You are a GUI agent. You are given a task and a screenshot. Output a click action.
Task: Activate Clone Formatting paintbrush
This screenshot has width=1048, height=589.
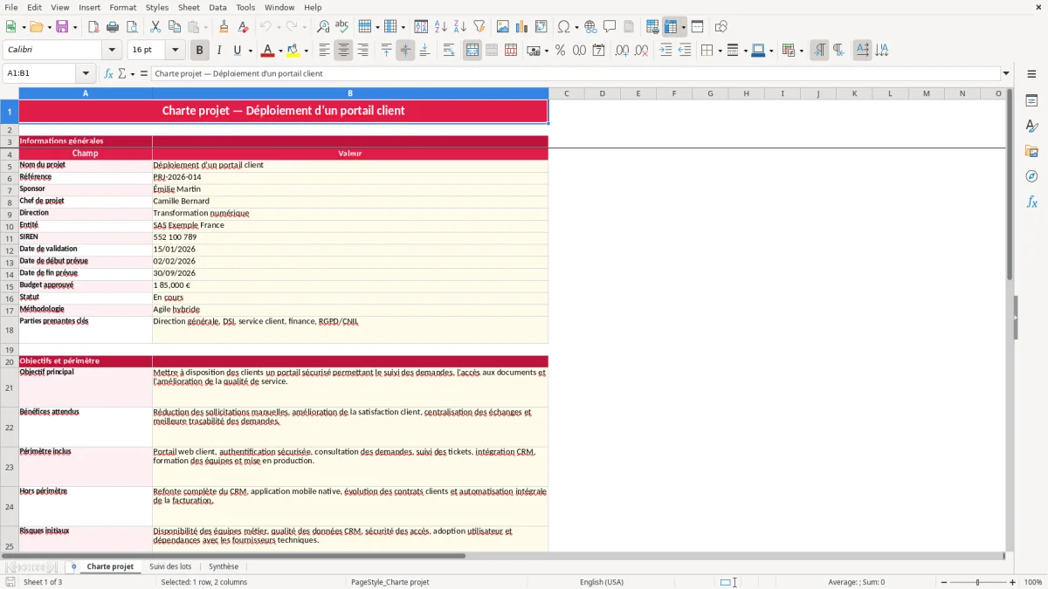224,27
